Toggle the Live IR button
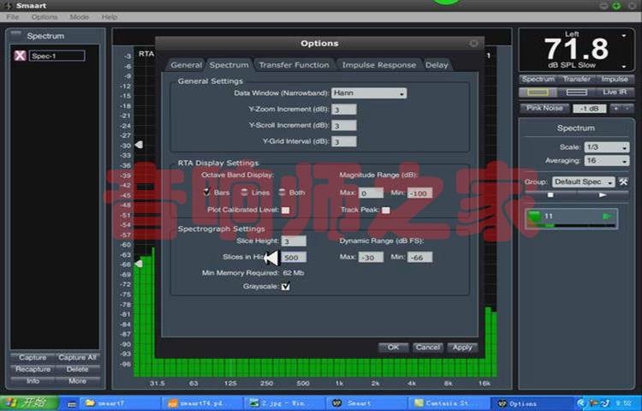Viewport: 642px width, 411px height. (614, 92)
